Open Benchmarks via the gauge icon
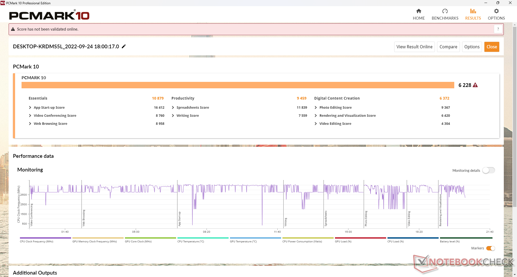This screenshot has width=517, height=277. pos(445,11)
